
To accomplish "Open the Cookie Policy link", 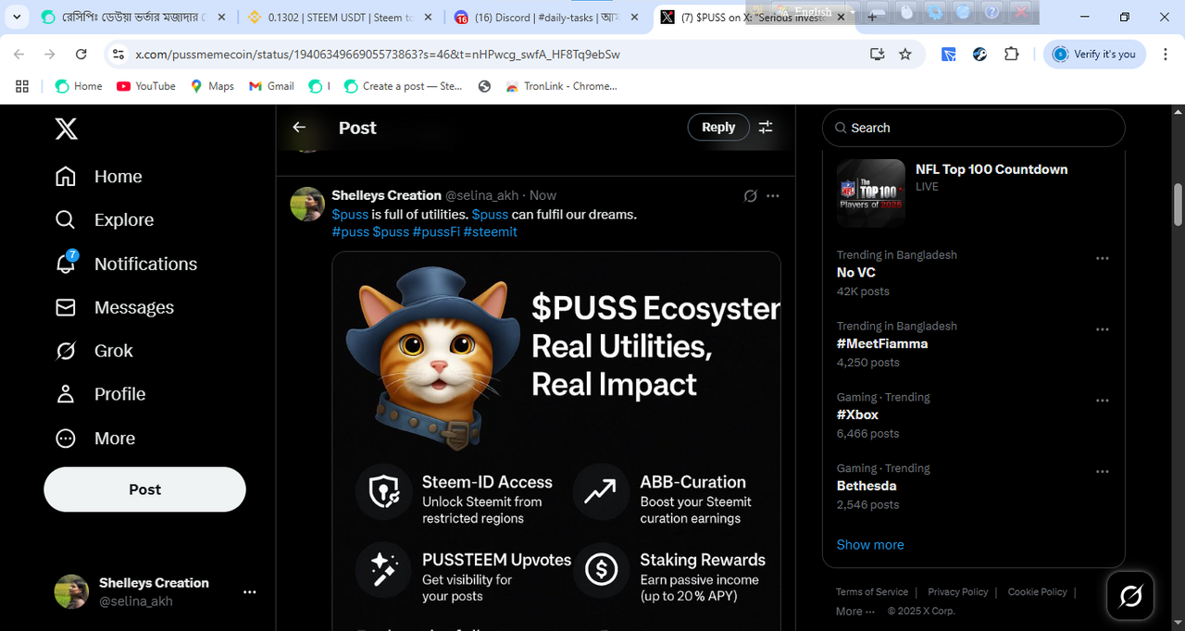I will coord(1038,592).
